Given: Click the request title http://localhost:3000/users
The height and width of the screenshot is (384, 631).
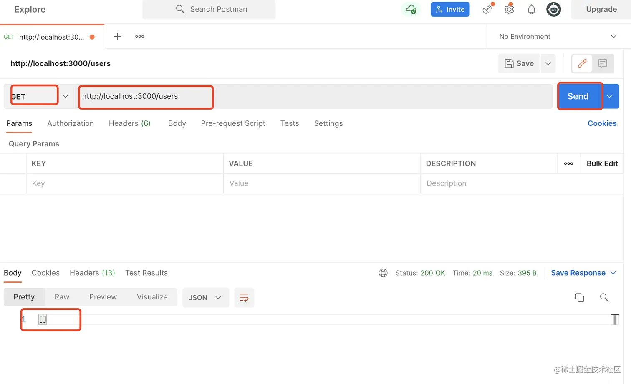Looking at the screenshot, I should 61,63.
